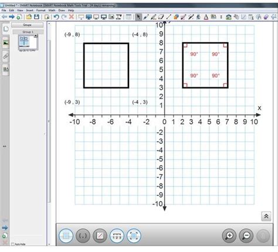
Task: Toggle the Auto-hide checkbox
Action: [13, 244]
